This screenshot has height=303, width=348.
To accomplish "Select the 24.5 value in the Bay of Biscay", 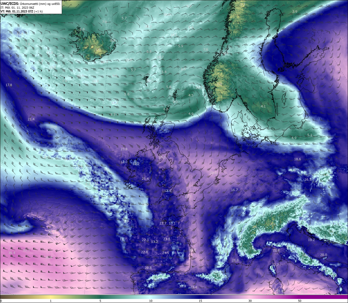I will 166,253.
